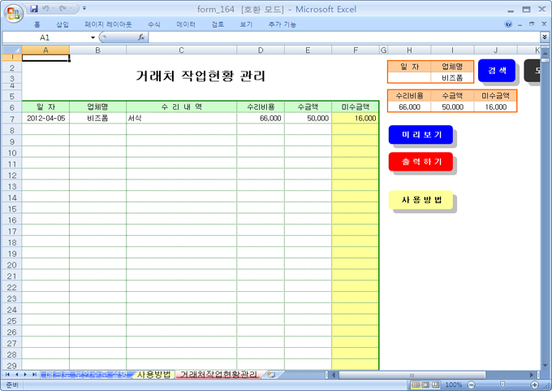Expand the formula bar
Viewport: 552px width, 391px height.
(x=545, y=37)
